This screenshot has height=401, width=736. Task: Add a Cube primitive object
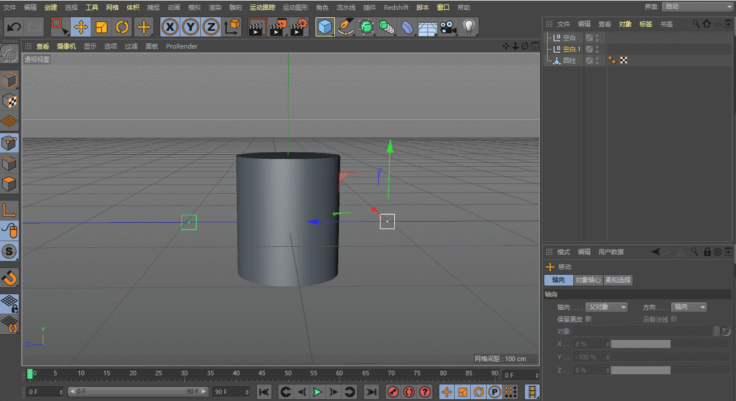coord(325,27)
